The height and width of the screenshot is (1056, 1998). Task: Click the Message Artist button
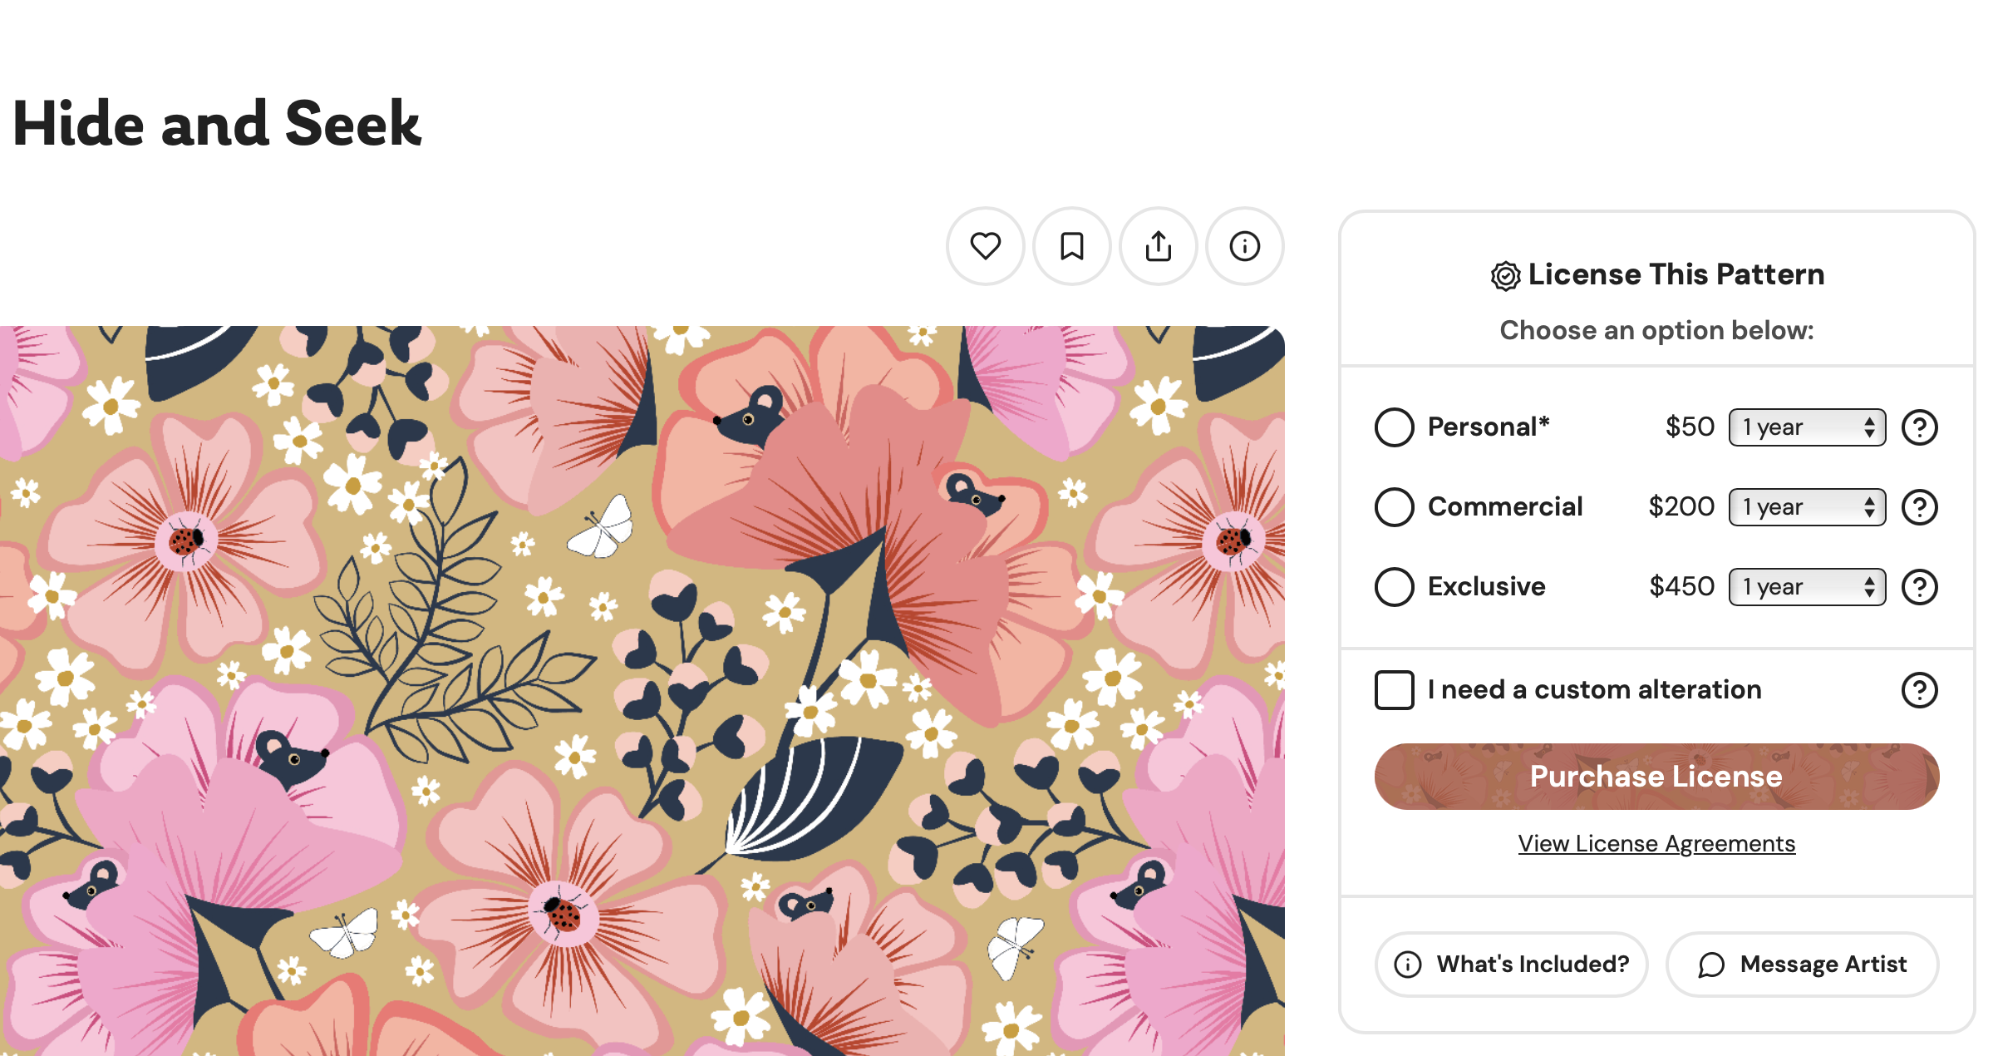[x=1802, y=965]
